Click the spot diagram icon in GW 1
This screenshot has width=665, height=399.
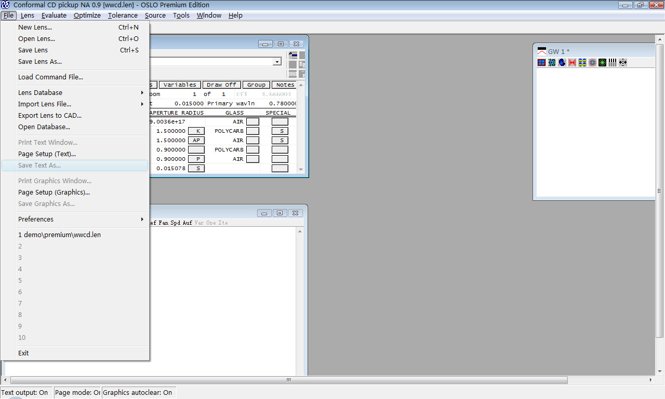click(x=592, y=62)
